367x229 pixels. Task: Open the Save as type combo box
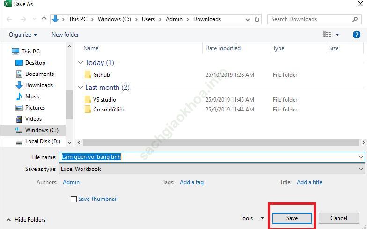coord(212,169)
